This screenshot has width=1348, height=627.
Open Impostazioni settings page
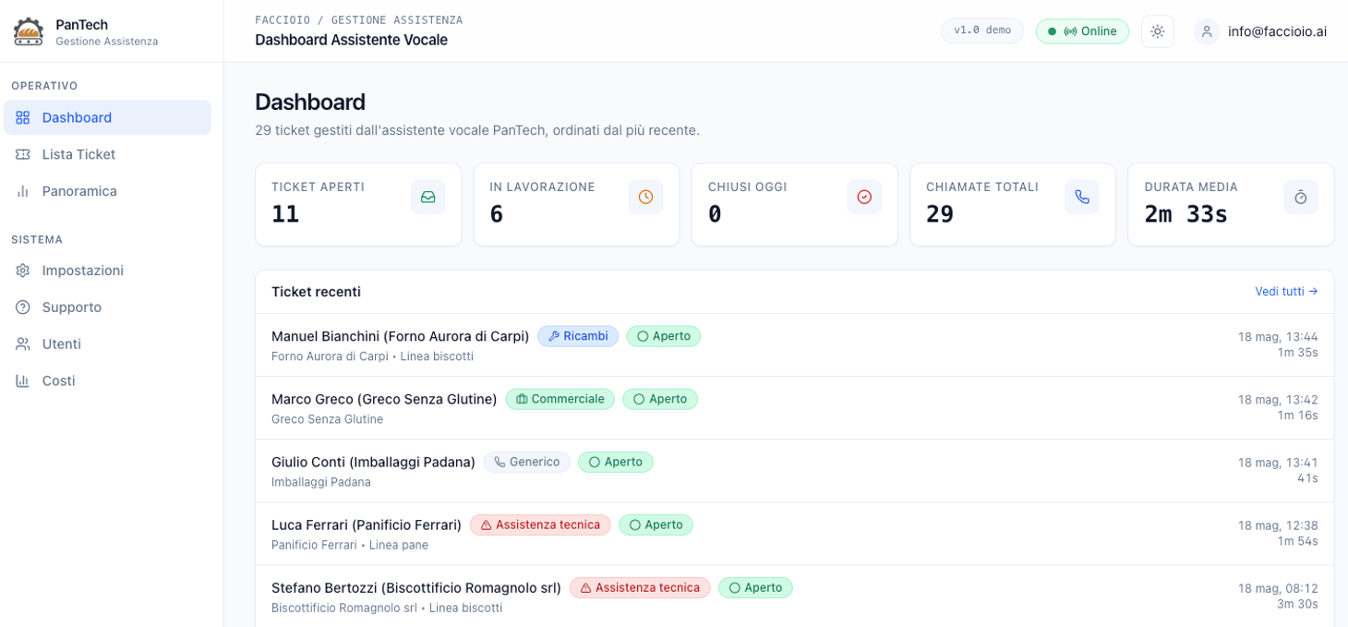(107, 271)
